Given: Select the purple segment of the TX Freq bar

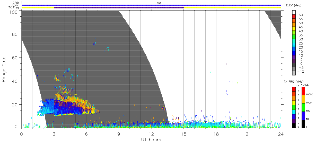Looking at the screenshot, I should tap(119, 8).
